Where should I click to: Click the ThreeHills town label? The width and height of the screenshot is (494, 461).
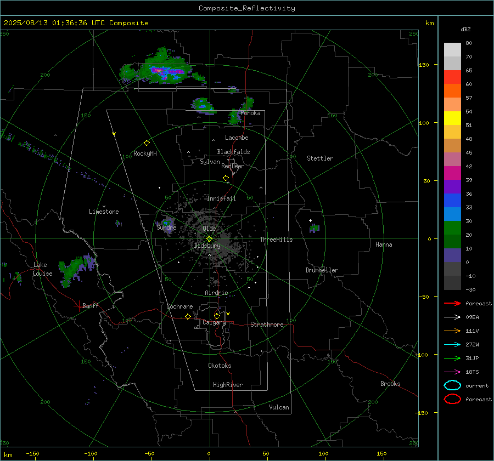tap(276, 240)
